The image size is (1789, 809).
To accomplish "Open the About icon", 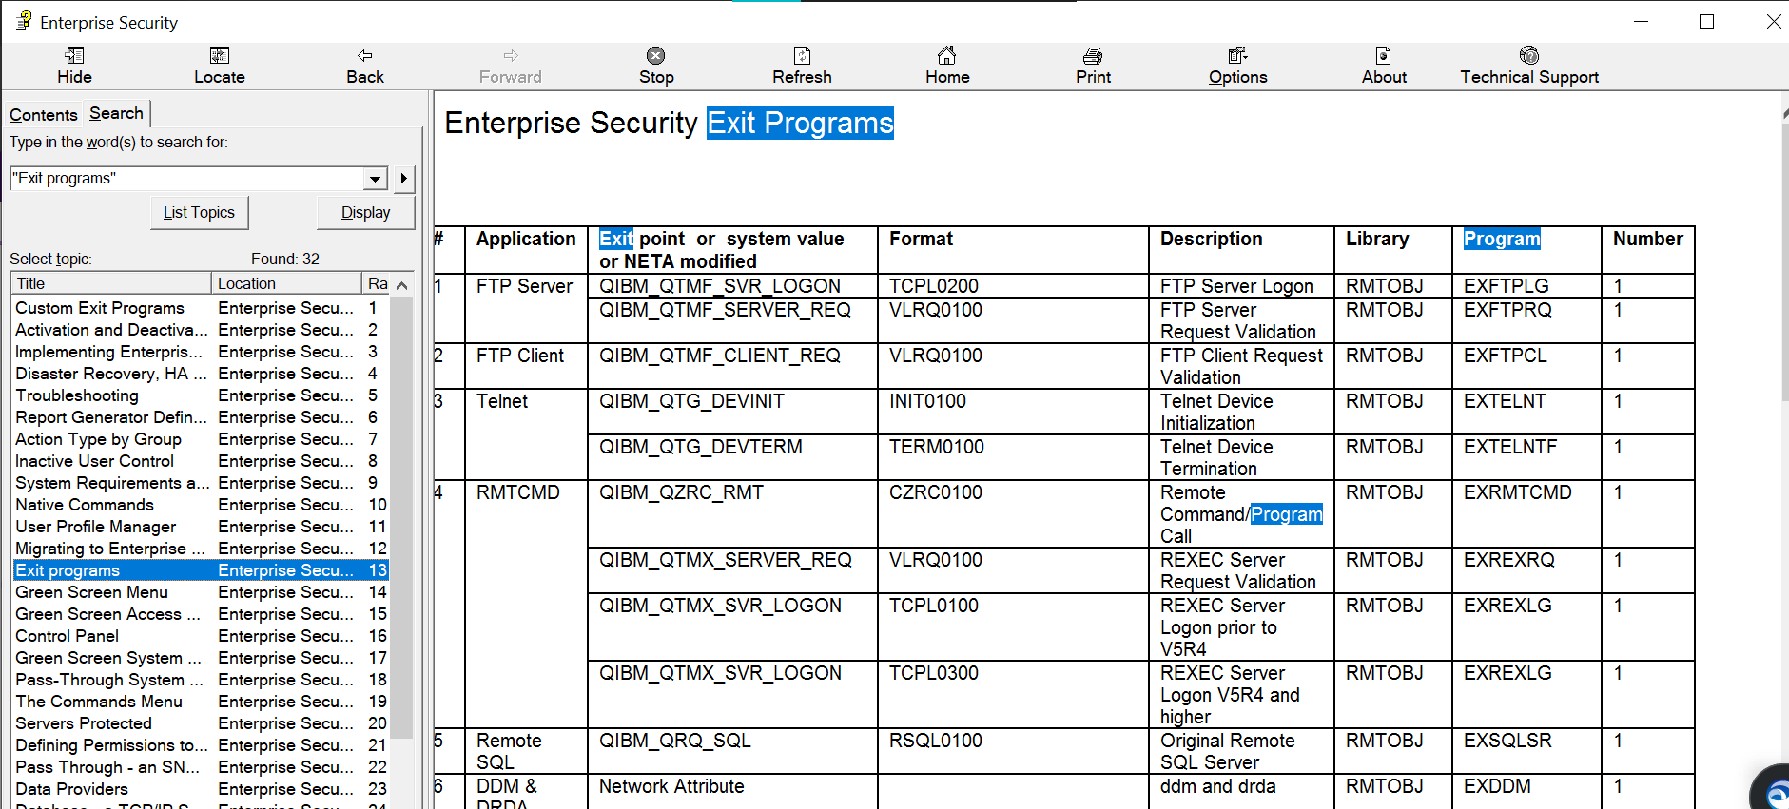I will click(x=1383, y=56).
